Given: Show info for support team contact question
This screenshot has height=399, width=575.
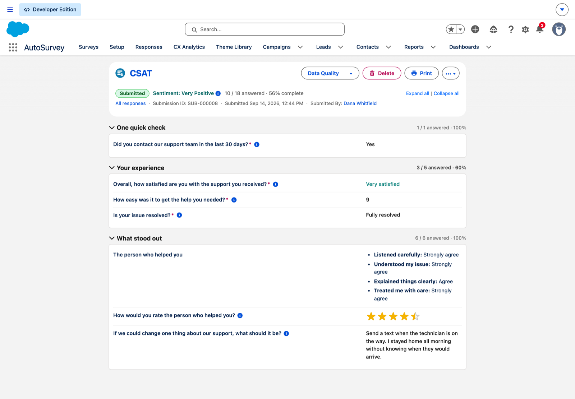Looking at the screenshot, I should click(257, 144).
